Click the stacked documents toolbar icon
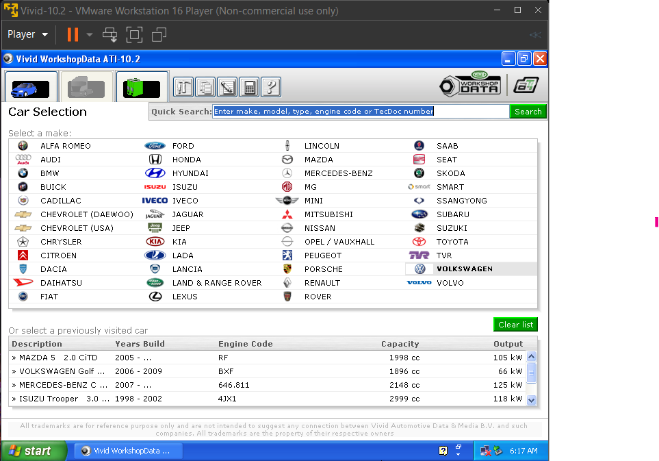This screenshot has height=461, width=659. (205, 88)
